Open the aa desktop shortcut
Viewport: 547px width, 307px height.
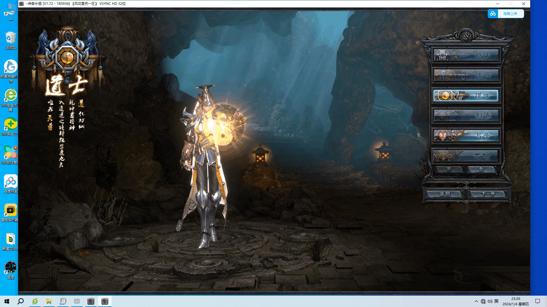pos(11,12)
